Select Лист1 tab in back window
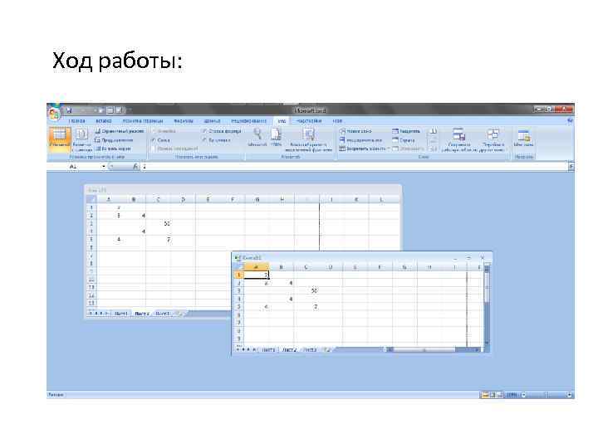 121,314
